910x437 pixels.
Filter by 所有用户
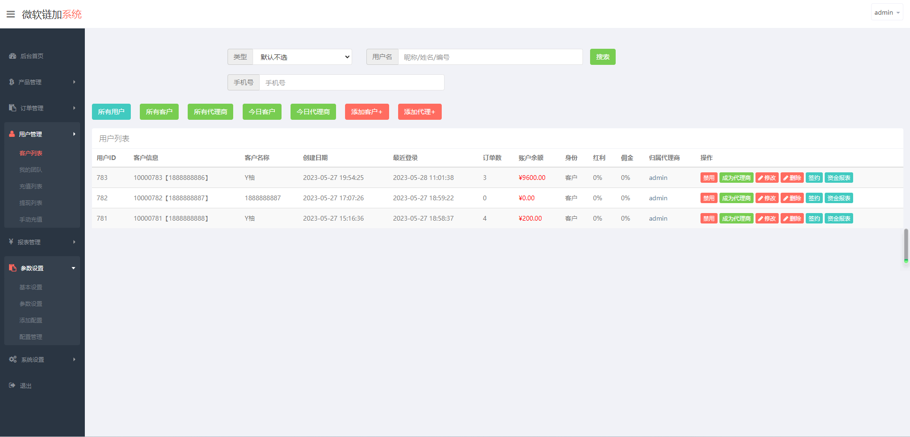[x=111, y=112]
